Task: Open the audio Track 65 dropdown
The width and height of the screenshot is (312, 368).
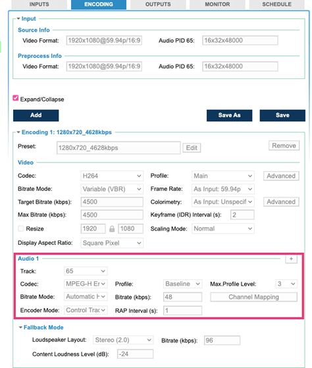Action: [x=86, y=271]
